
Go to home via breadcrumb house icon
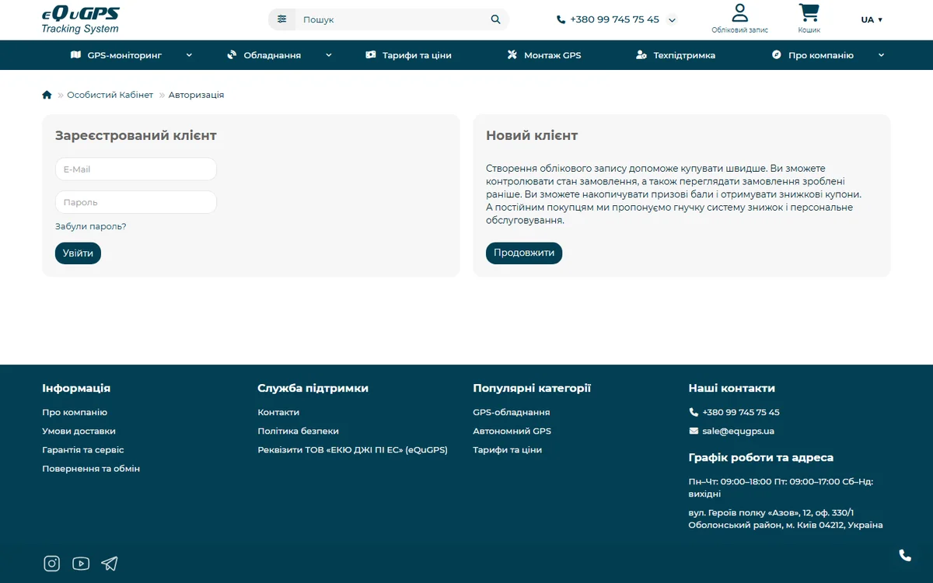click(x=47, y=95)
